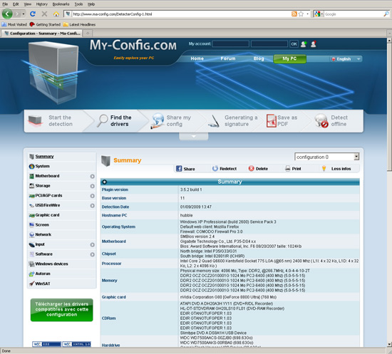Stop loading with the X toolbar button

[x=44, y=14]
